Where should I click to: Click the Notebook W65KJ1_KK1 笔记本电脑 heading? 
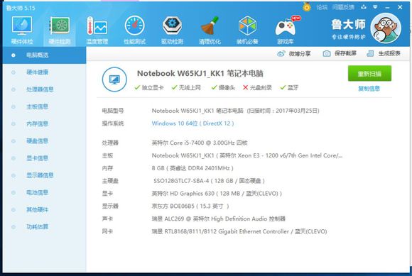[200, 74]
